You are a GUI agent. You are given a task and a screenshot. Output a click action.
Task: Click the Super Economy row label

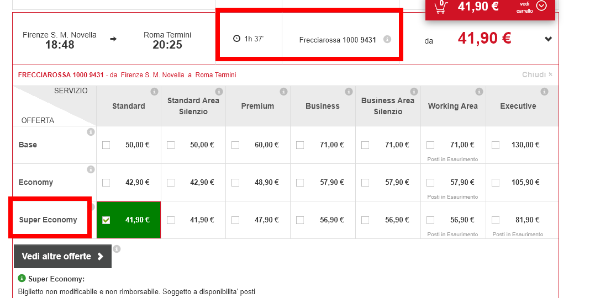coord(48,220)
